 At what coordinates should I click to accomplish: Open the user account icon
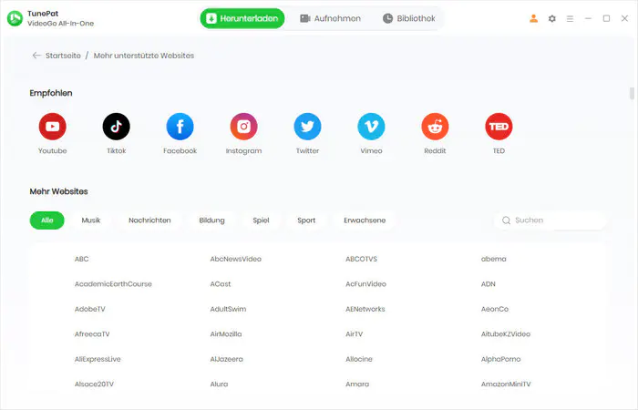[533, 18]
